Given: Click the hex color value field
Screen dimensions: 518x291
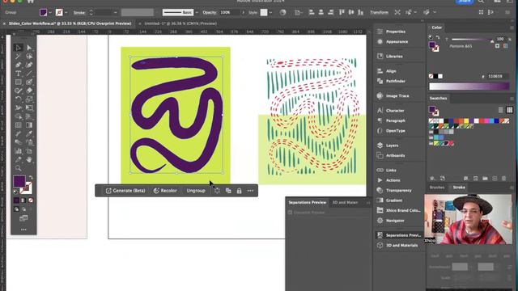Looking at the screenshot, I should pyautogui.click(x=498, y=76).
